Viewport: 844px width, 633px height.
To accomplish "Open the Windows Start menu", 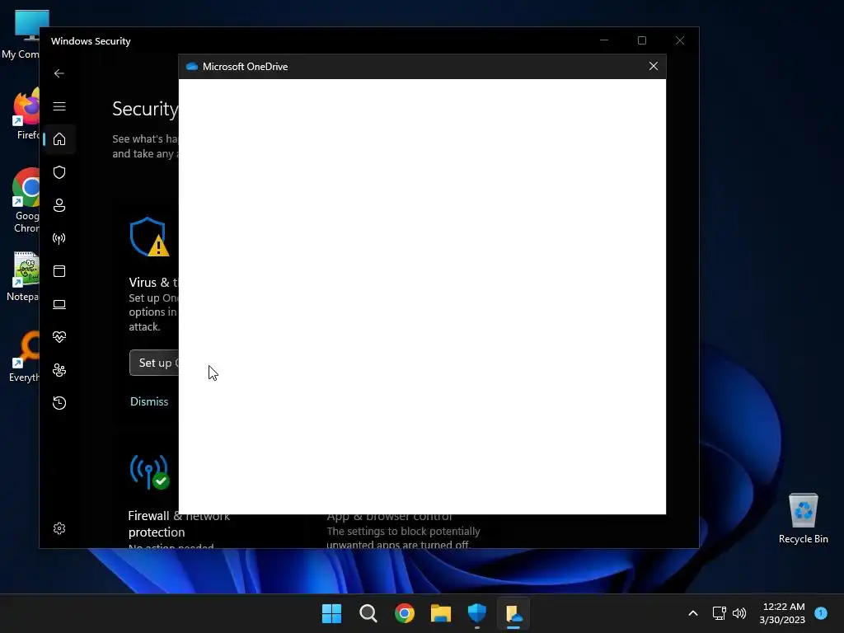I will (x=331, y=613).
